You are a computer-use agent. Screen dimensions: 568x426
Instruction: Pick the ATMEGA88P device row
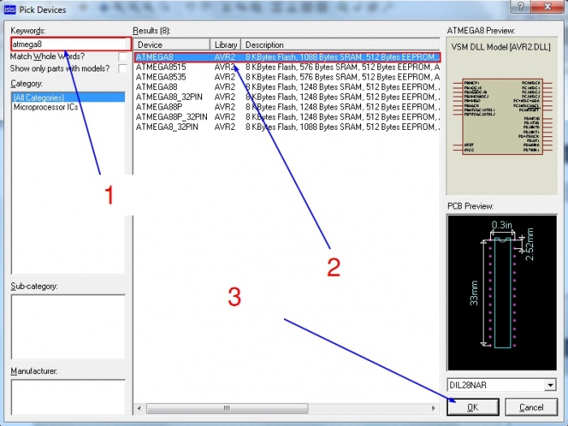(287, 107)
